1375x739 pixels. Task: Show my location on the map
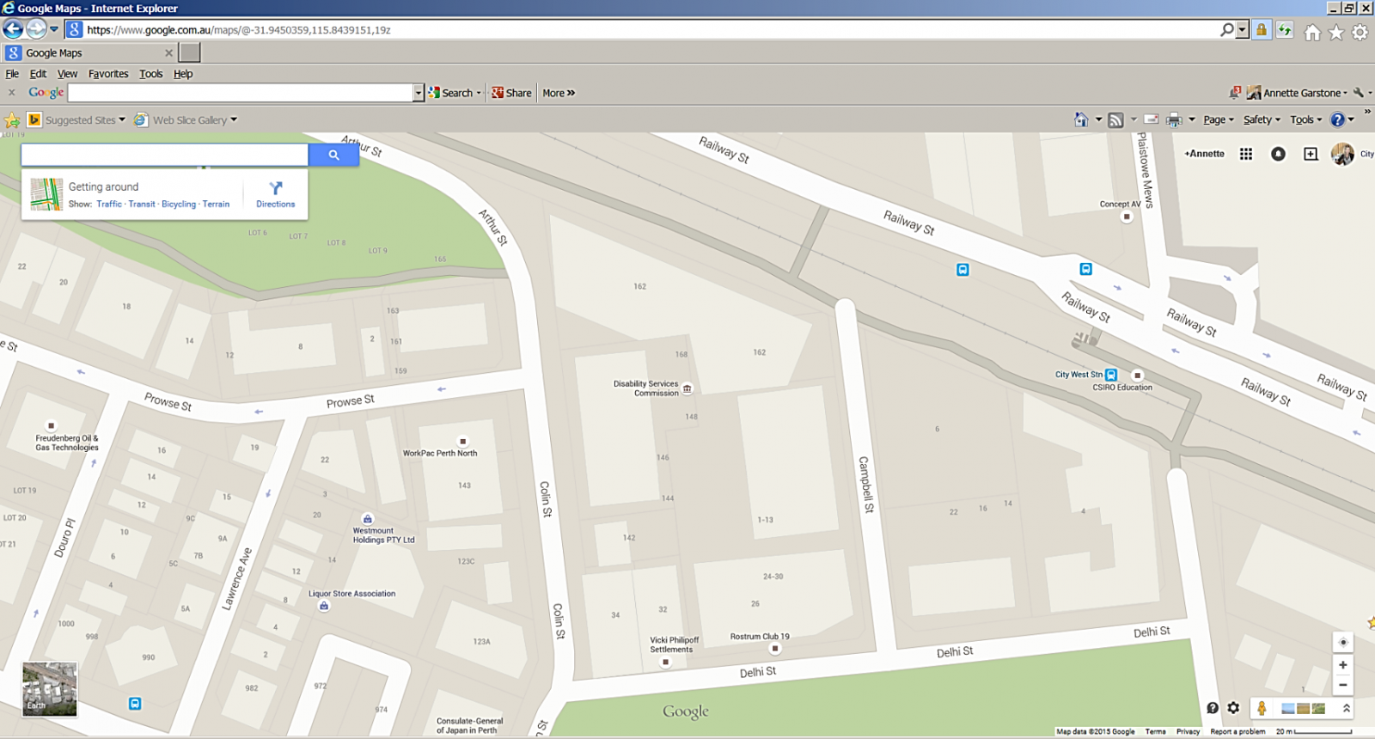click(1342, 642)
